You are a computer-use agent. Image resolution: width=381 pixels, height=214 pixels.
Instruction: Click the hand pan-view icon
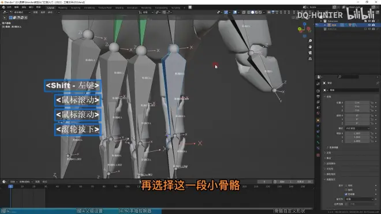(310, 47)
